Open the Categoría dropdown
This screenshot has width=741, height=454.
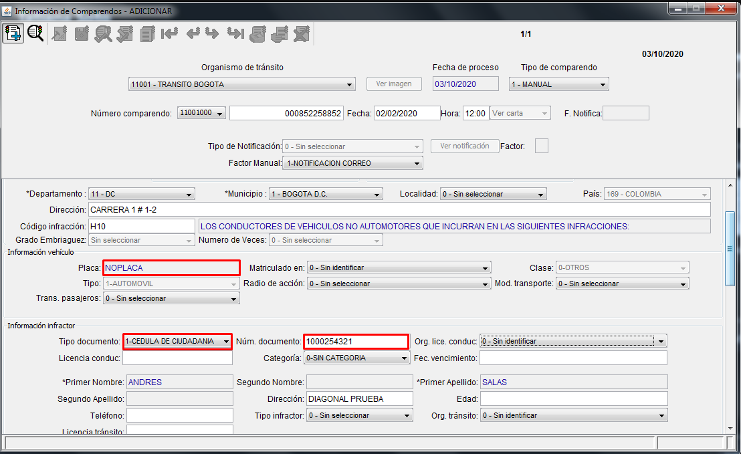pyautogui.click(x=404, y=358)
